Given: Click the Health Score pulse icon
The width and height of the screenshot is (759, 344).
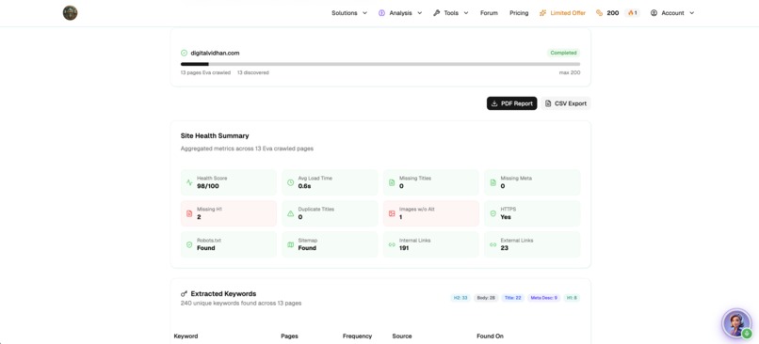Looking at the screenshot, I should tap(189, 182).
